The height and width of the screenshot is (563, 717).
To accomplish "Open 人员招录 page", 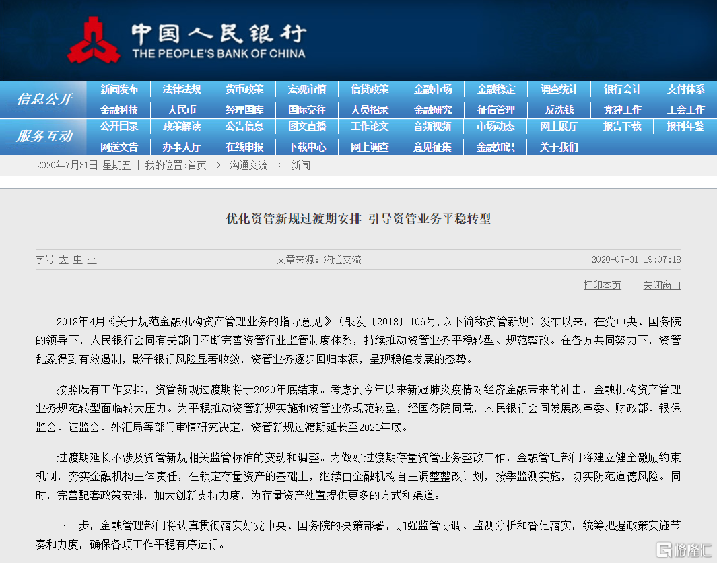I will click(370, 110).
